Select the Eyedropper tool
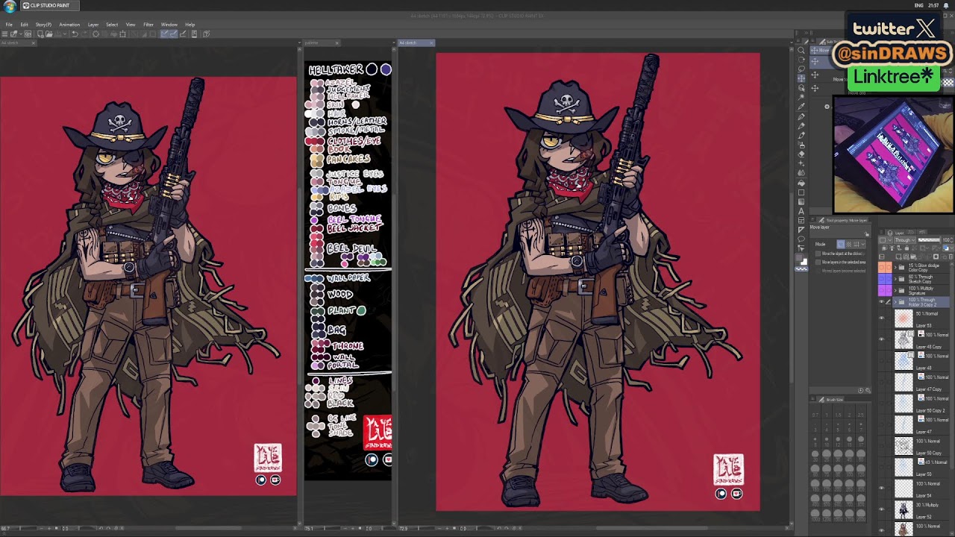The image size is (955, 537). click(801, 107)
